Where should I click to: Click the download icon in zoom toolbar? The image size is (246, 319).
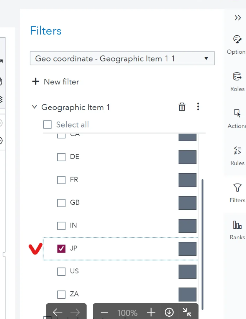pos(169,312)
